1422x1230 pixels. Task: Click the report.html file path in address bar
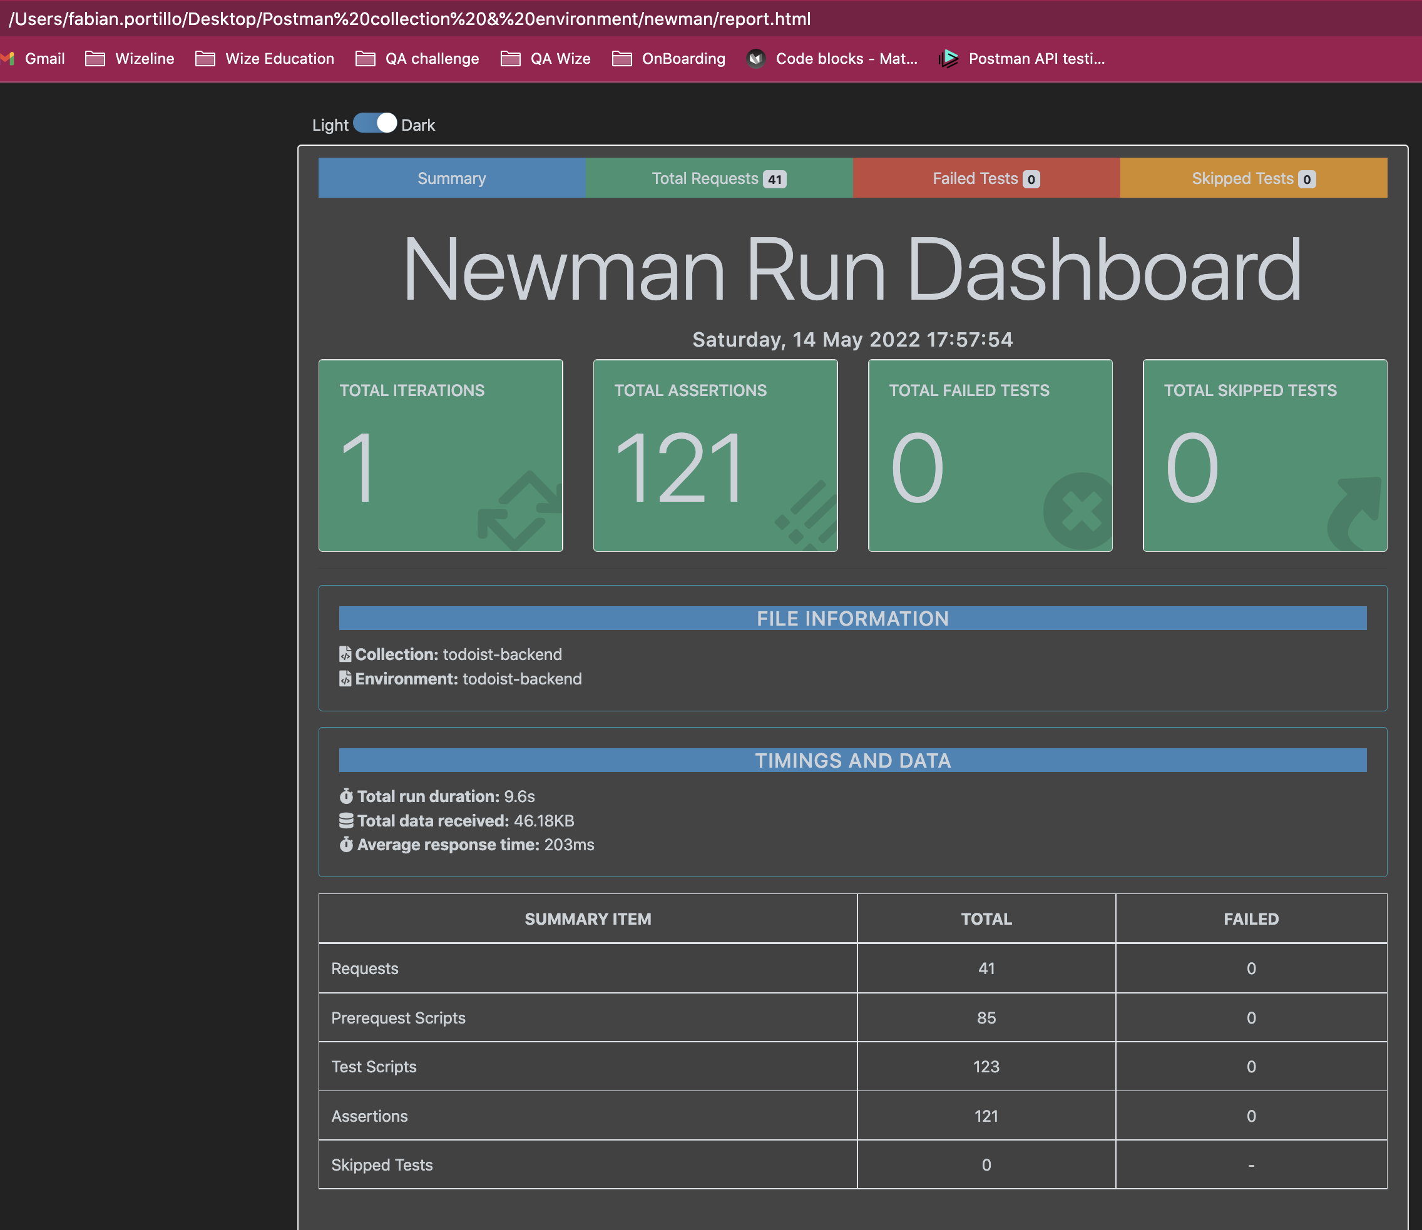coord(410,19)
